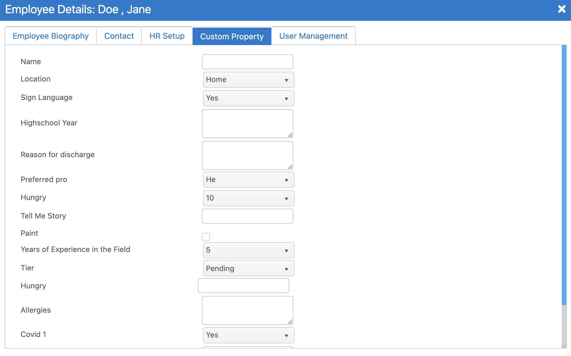Open the Location dropdown

248,80
